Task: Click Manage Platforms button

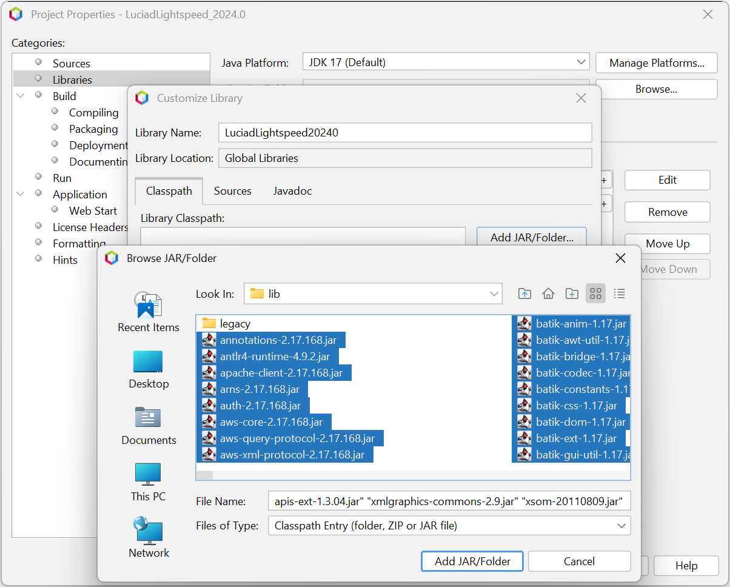Action: point(657,63)
